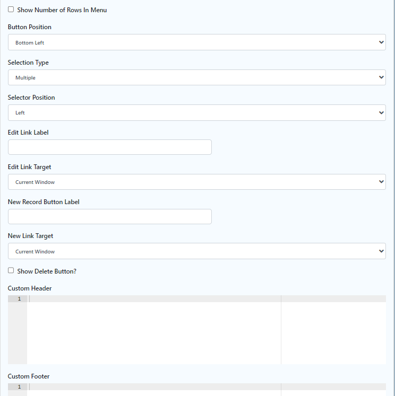The width and height of the screenshot is (395, 396).
Task: Expand the Edit Link Target dropdown
Action: point(196,182)
